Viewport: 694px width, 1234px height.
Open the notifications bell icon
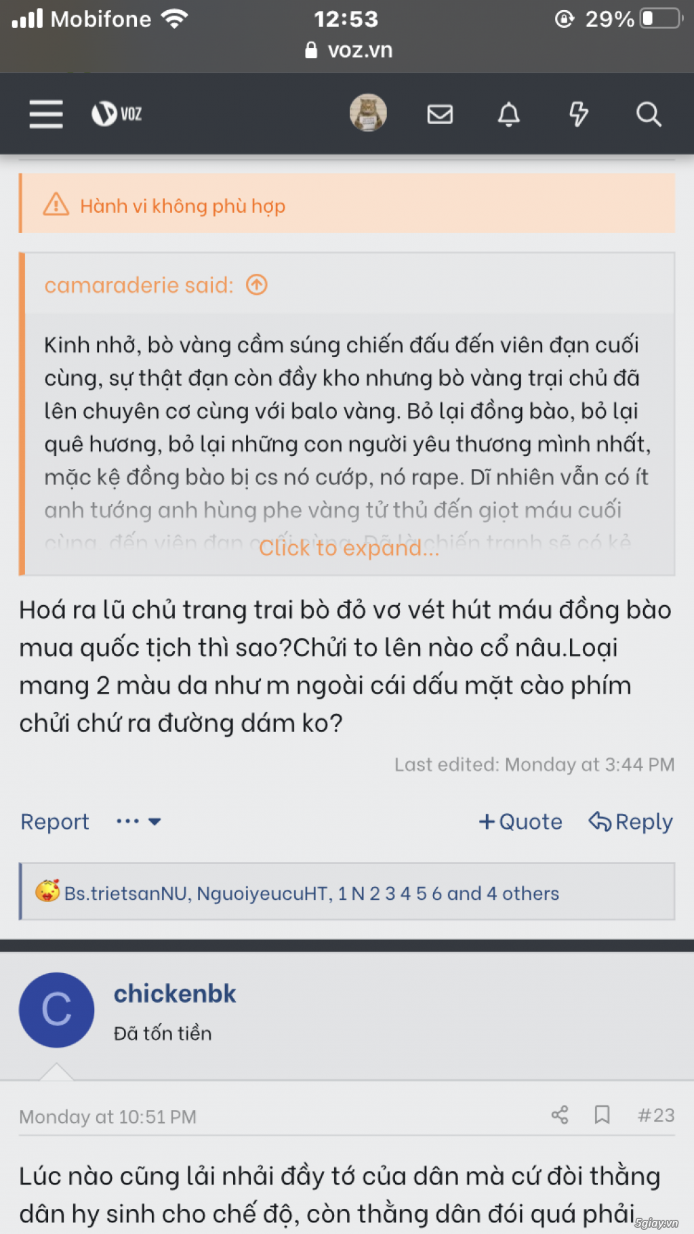click(x=509, y=114)
